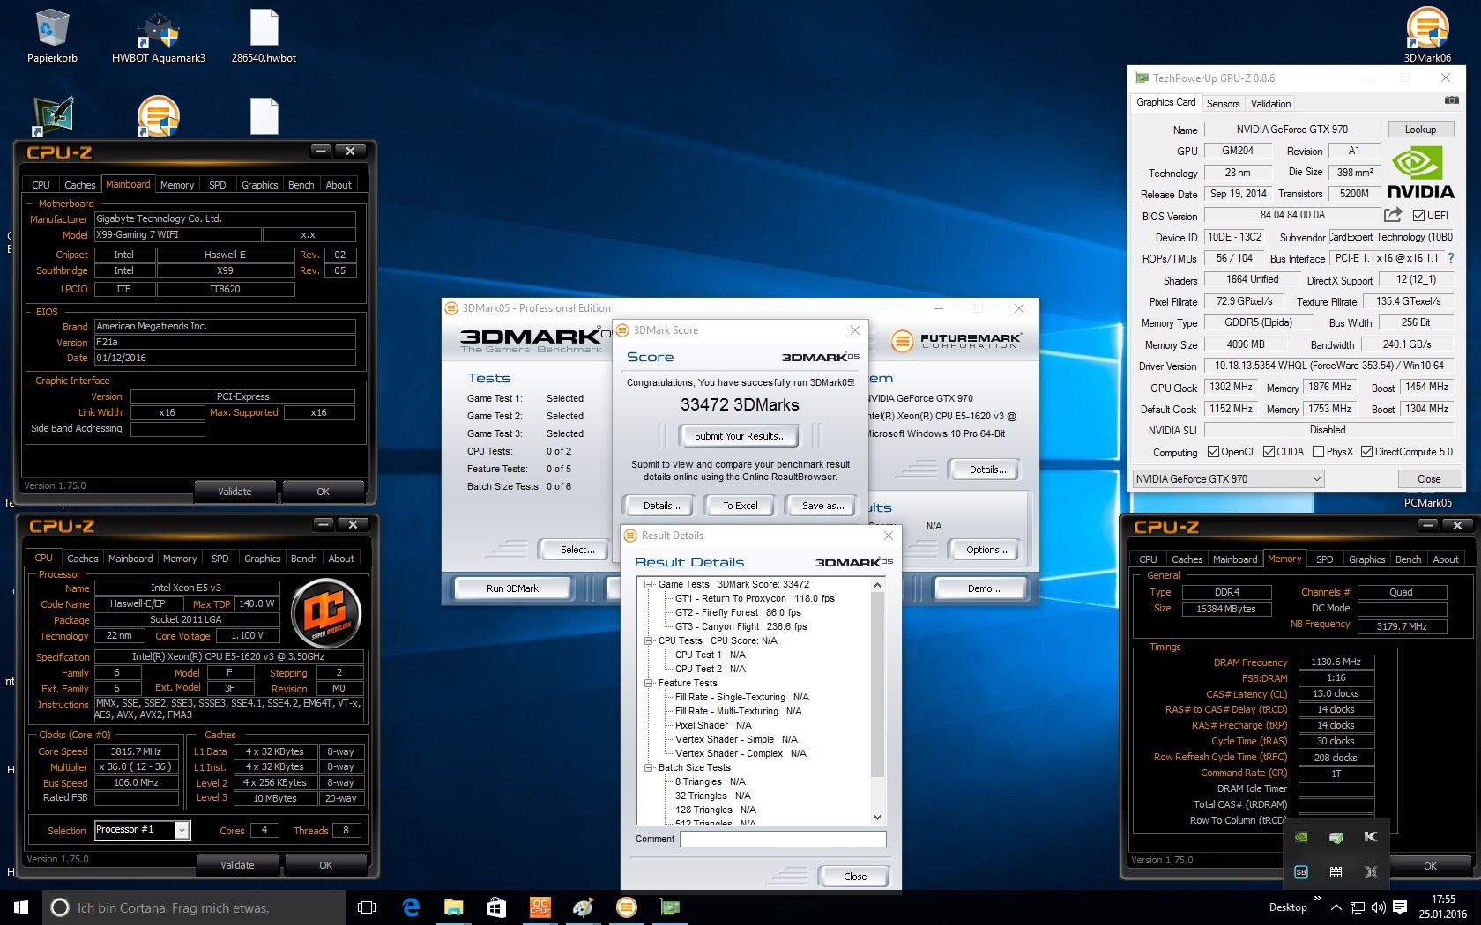Open the SPD tab in Mainboard CPU-Z window

coord(217,185)
